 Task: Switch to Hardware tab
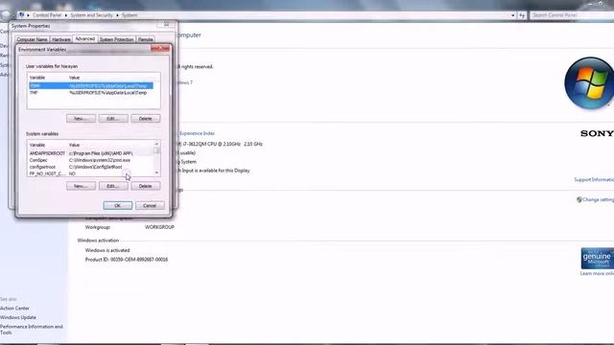coord(61,39)
